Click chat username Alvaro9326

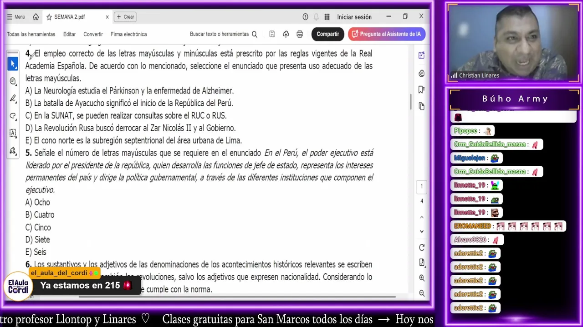click(x=470, y=240)
